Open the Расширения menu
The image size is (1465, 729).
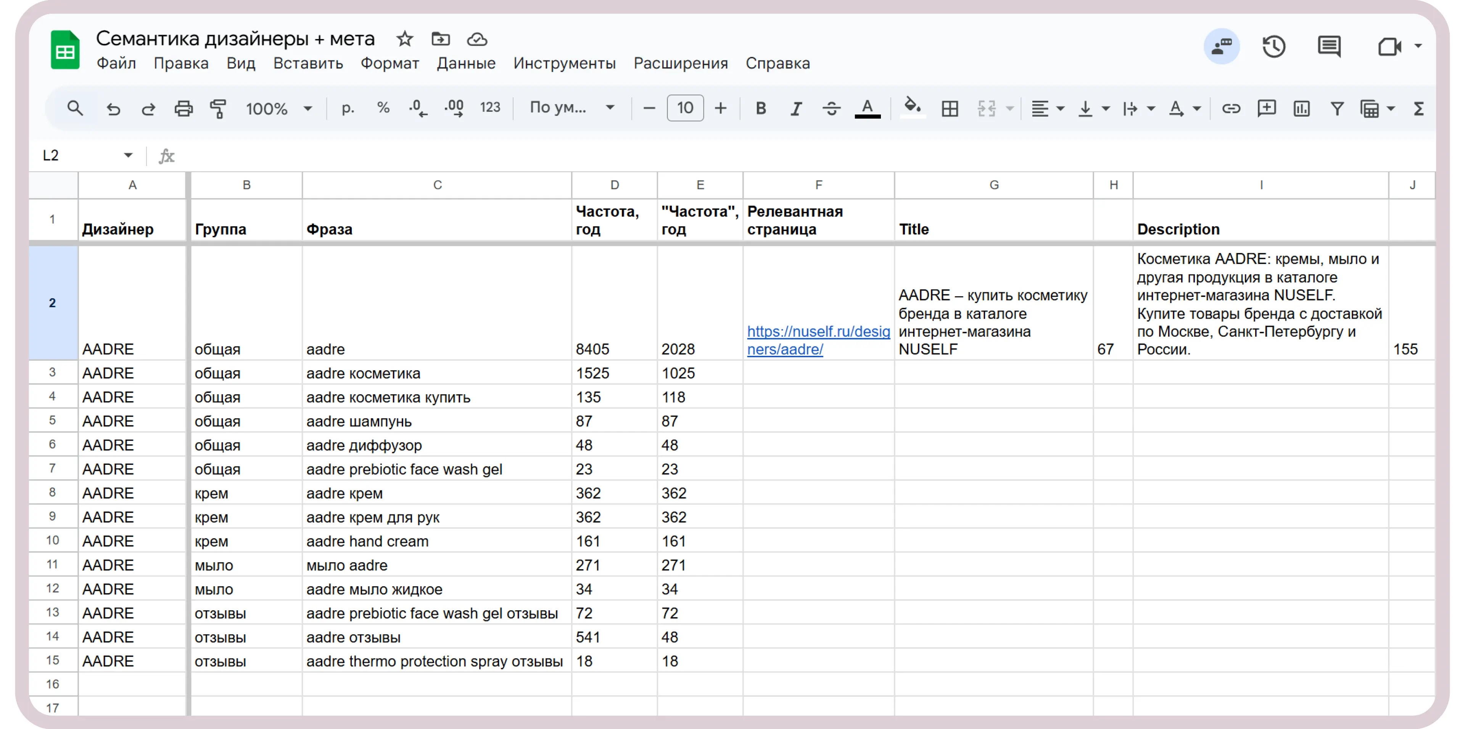pos(681,63)
